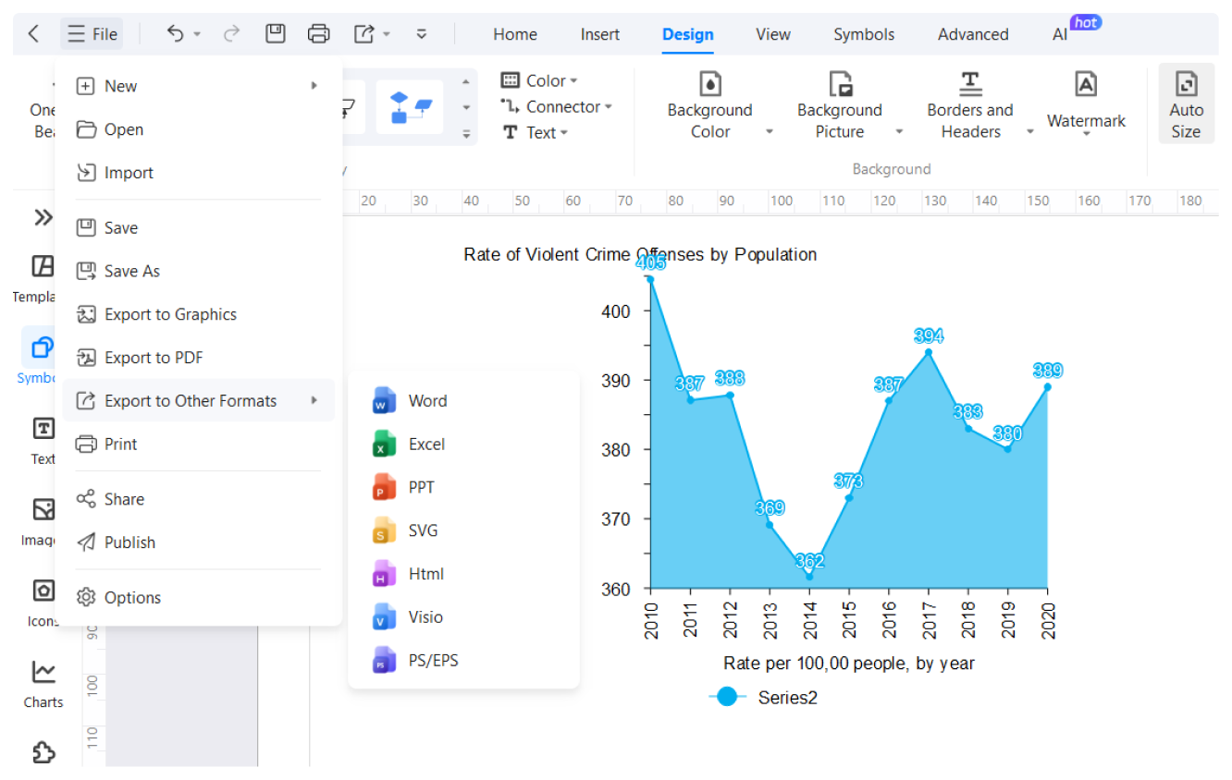Screen dimensions: 1232x780
Task: Export the diagram to Excel format
Action: tap(463, 445)
